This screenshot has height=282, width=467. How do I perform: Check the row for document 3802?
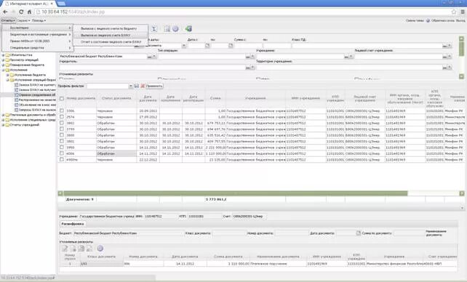coord(62,123)
